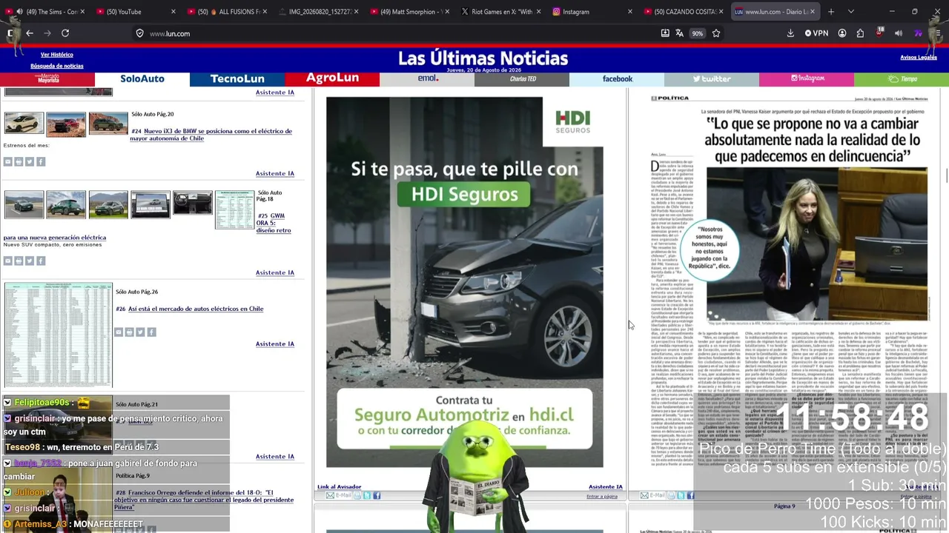Open GWM ORA 5 specs table thumbnail

pyautogui.click(x=234, y=209)
